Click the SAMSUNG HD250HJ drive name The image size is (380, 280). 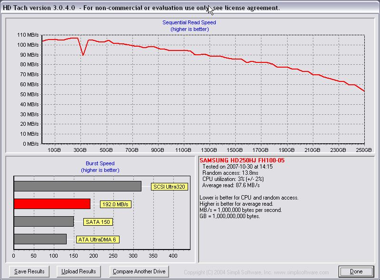(241, 160)
